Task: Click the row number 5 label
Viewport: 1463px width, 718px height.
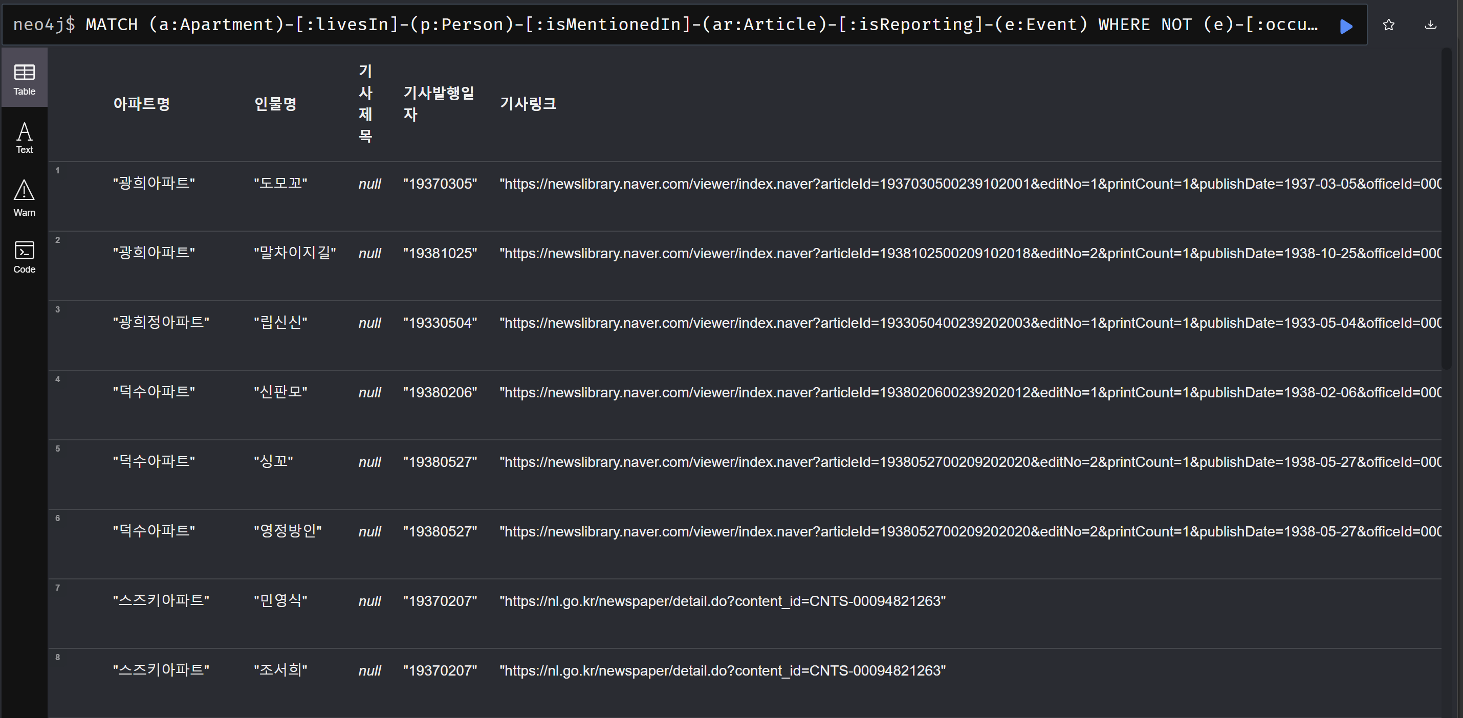Action: (x=57, y=448)
